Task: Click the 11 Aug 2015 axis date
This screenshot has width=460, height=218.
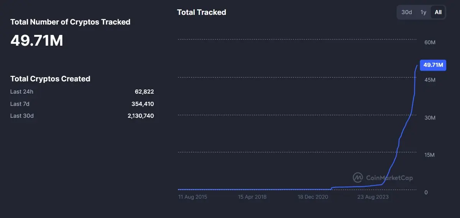Action: pyautogui.click(x=193, y=197)
